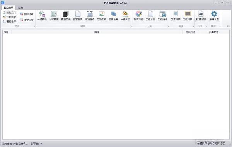Screen dimensions: 232x147
Task: Select 智能排序 smart sort
Action: (x=9, y=22)
